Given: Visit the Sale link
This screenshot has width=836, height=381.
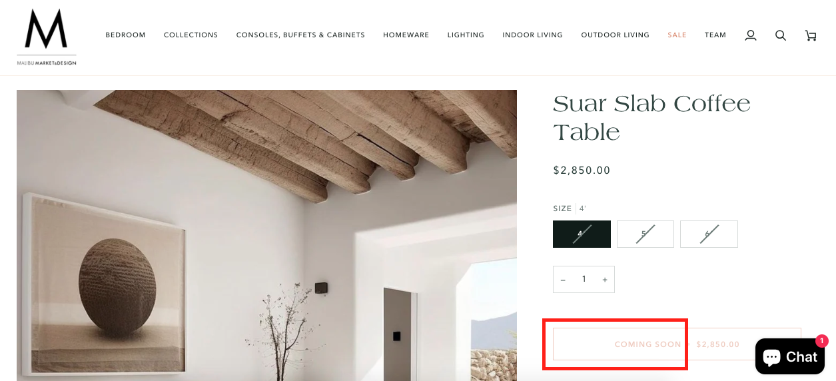Looking at the screenshot, I should 677,35.
